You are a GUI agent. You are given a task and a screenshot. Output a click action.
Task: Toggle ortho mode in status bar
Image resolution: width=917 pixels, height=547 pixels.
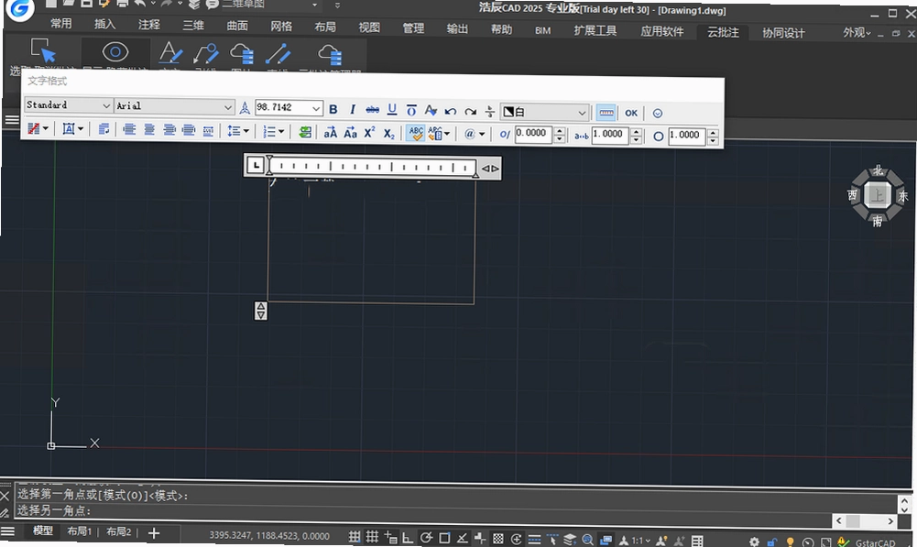coord(408,538)
